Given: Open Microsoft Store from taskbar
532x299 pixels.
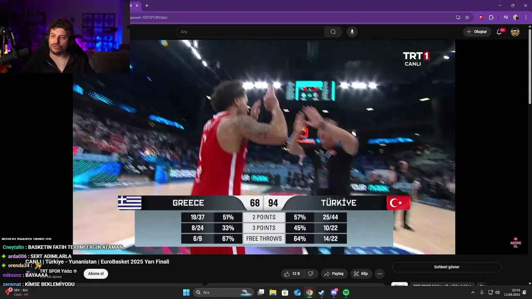Looking at the screenshot, I should coord(285,292).
